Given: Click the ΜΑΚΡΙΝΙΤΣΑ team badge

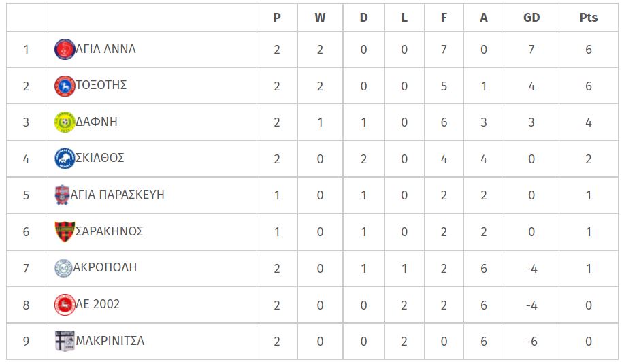Looking at the screenshot, I should click(x=65, y=341).
